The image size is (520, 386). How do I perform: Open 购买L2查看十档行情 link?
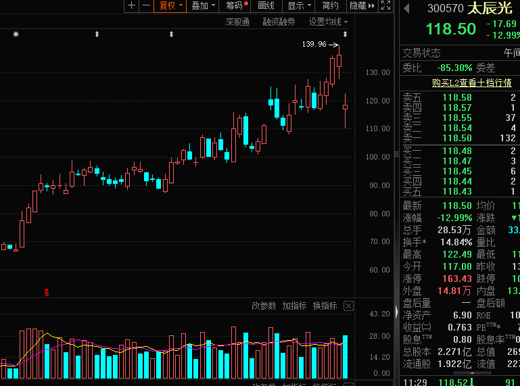coord(471,82)
